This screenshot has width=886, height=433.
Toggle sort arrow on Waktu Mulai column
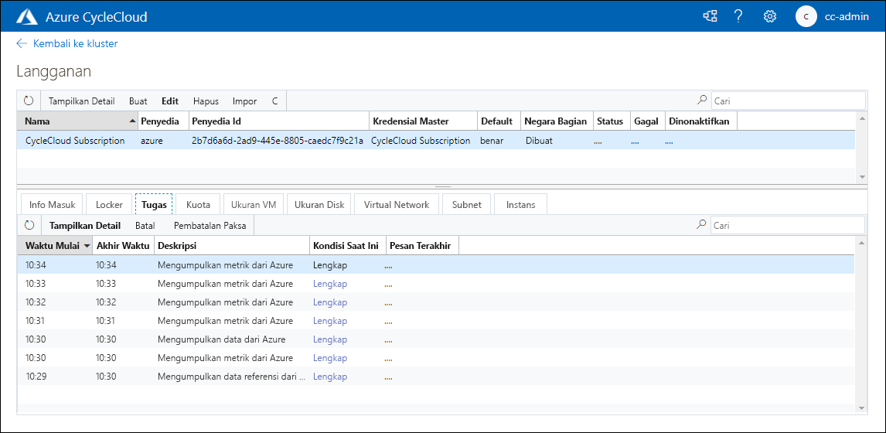(x=87, y=246)
